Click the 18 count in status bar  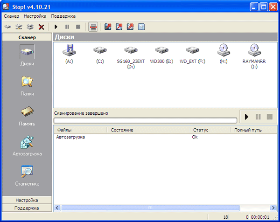pyautogui.click(x=225, y=217)
